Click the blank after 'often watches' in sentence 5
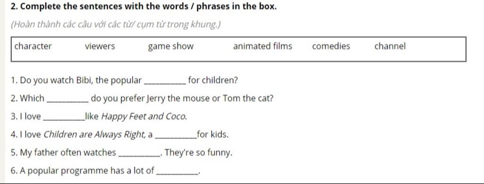 tap(139, 155)
